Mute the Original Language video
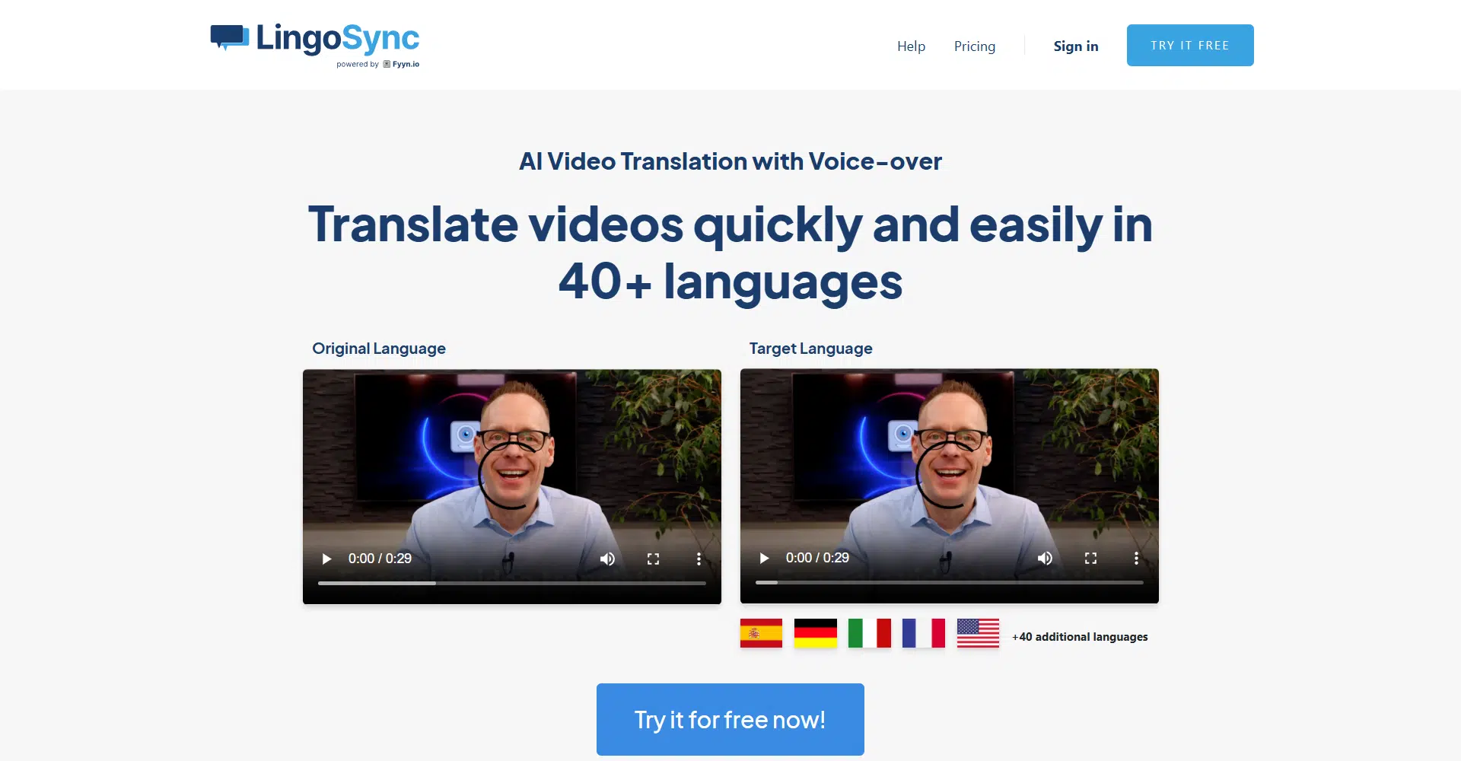This screenshot has width=1461, height=761. pos(607,559)
